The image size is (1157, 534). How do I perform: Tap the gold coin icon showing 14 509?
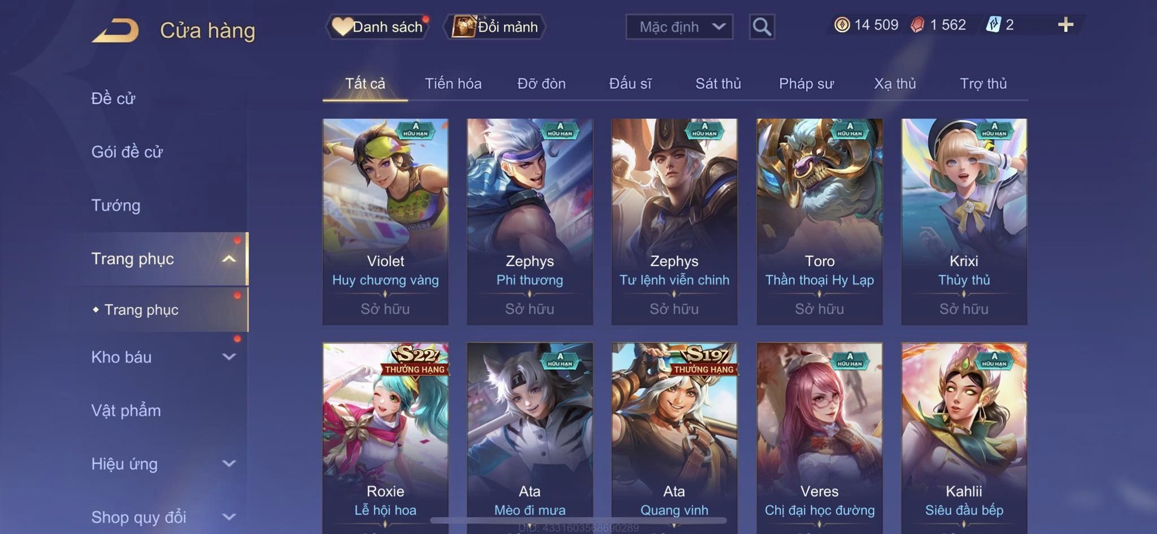click(842, 25)
